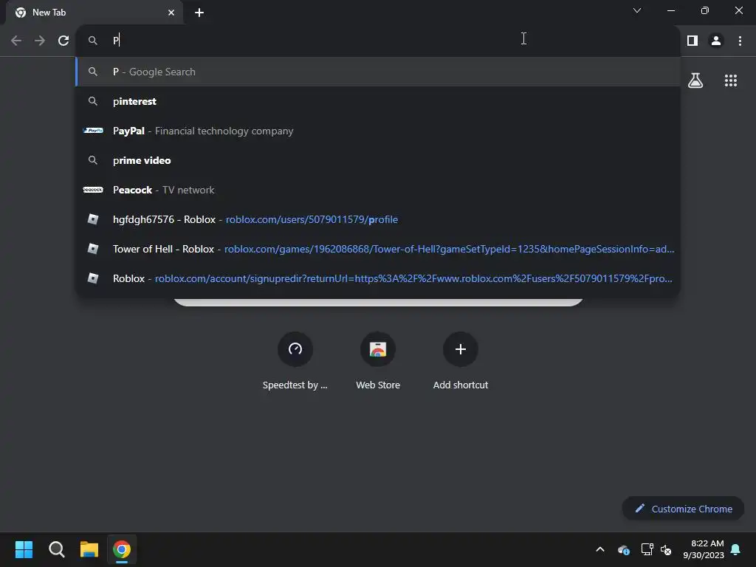Click the back navigation arrow
756x567 pixels.
coord(16,41)
